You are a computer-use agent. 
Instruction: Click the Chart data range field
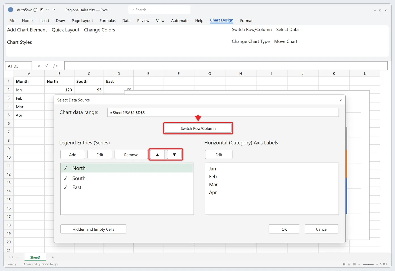tap(223, 112)
